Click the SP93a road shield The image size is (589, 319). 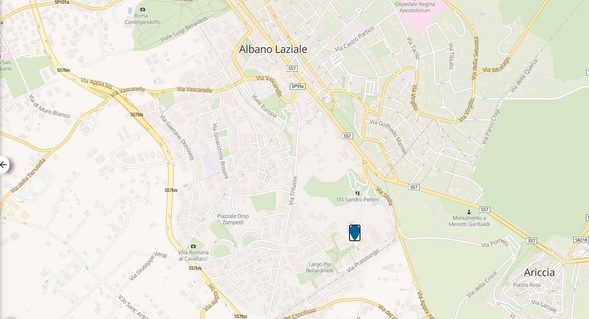click(x=297, y=87)
